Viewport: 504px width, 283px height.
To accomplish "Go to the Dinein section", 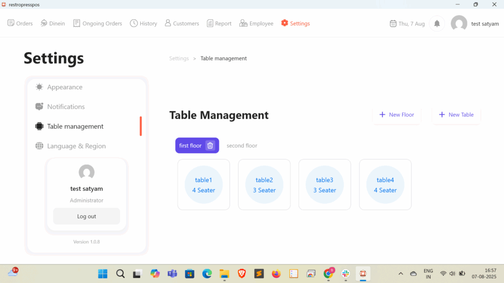I will 53,24.
